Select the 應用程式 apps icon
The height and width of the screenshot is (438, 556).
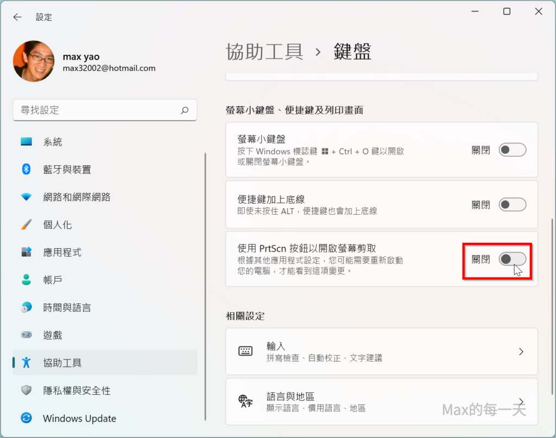(26, 252)
